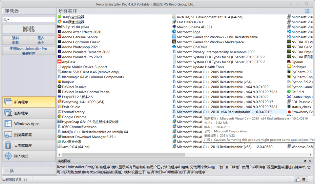Click the AnyDesk program icon
Viewport: 315px width, 184px height.
tap(59, 62)
